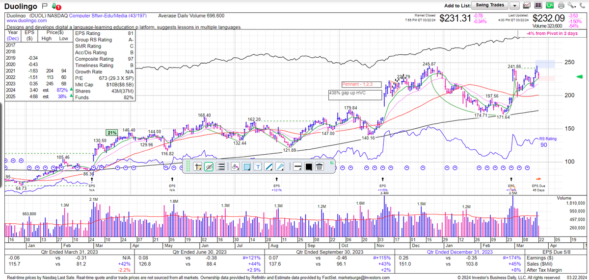Click the Volume 323,600 value
This screenshot has height=280, width=589.
coord(548,26)
